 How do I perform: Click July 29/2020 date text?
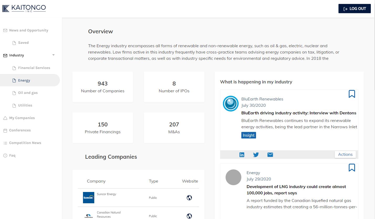tap(259, 179)
